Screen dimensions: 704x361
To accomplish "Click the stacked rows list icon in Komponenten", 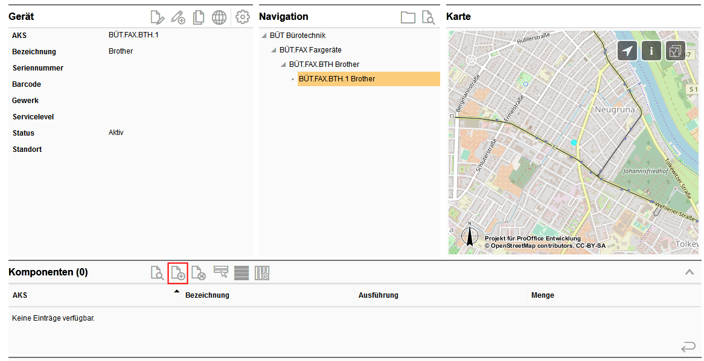I will click(242, 273).
